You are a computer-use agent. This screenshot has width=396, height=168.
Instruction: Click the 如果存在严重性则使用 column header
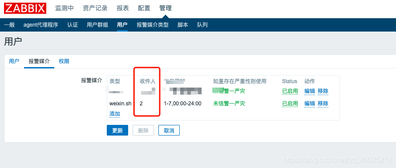240,81
